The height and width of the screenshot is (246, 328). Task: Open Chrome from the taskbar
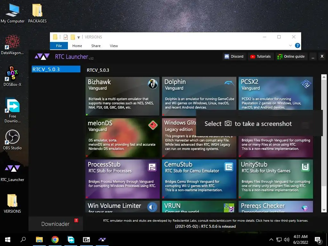point(55,240)
